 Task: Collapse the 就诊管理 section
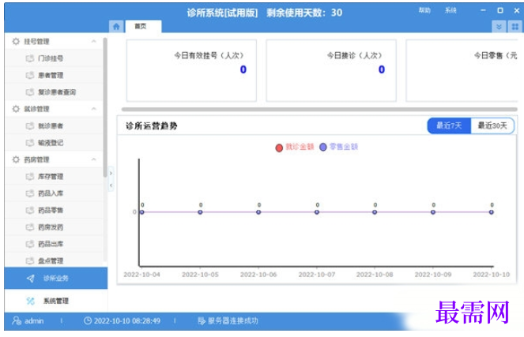tap(94, 109)
